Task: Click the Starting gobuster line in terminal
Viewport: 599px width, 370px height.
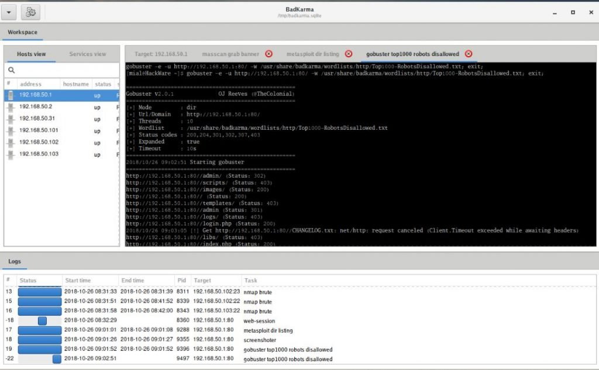Action: tap(185, 162)
